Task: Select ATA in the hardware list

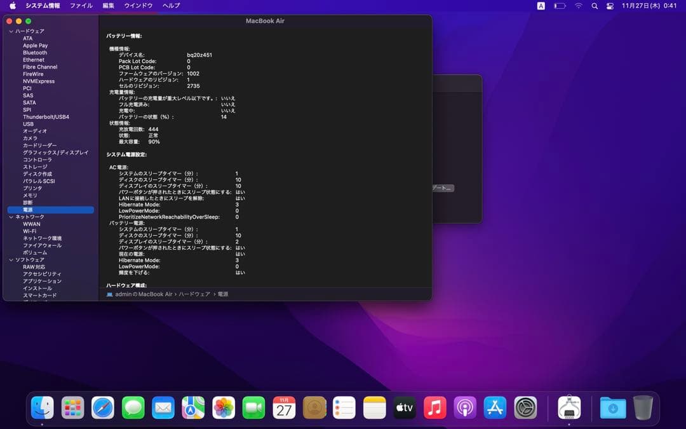Action: coord(27,39)
